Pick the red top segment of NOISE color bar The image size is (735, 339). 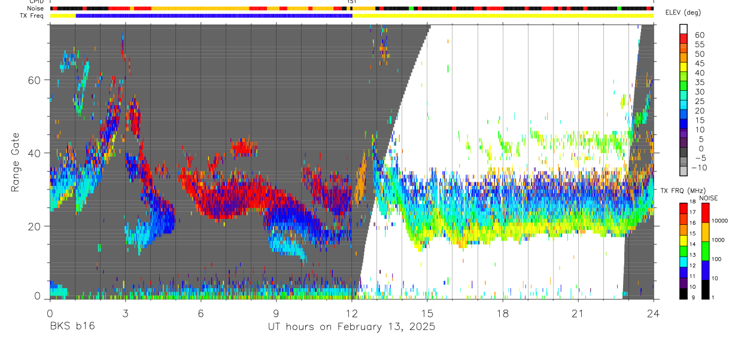click(x=705, y=213)
